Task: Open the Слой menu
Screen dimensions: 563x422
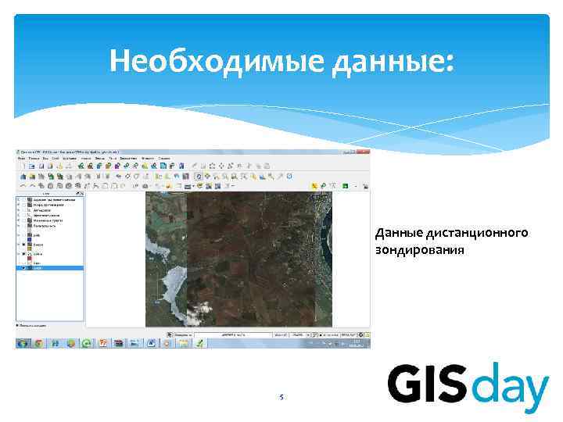Action: point(56,158)
